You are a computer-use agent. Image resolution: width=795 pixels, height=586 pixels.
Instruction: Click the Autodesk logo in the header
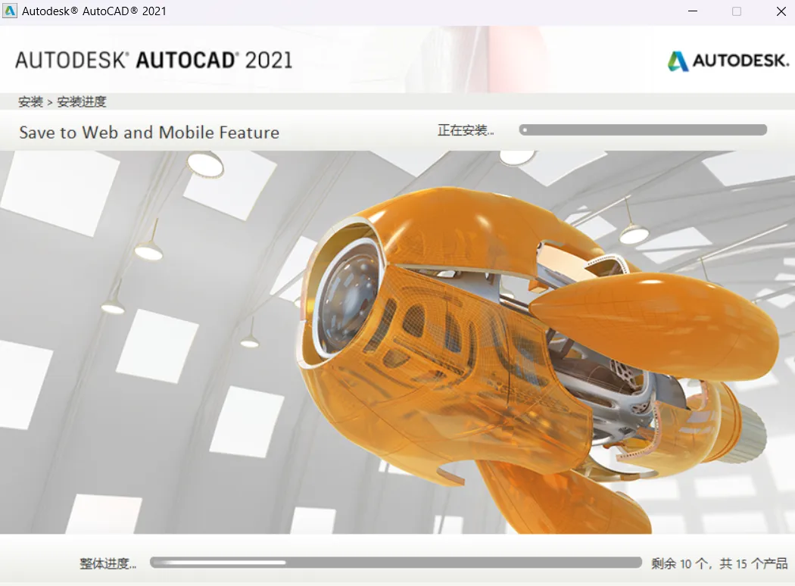pos(728,61)
